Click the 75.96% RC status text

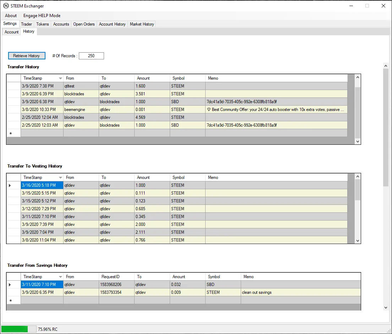coord(48,329)
